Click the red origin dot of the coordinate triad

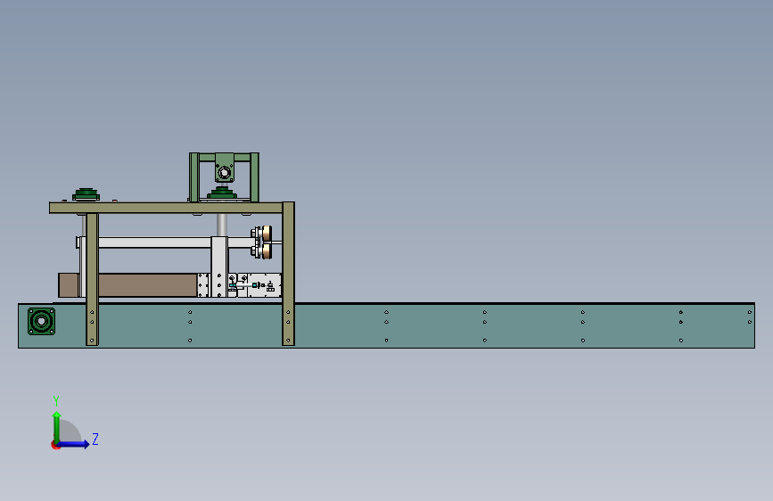pos(55,446)
